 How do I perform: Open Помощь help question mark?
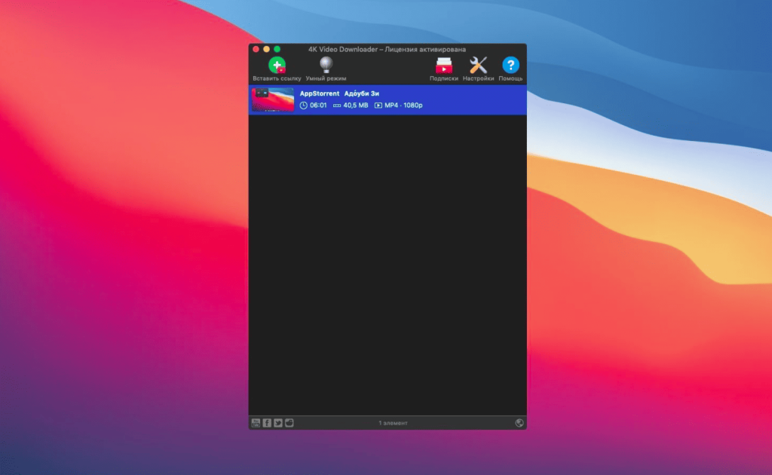click(510, 65)
